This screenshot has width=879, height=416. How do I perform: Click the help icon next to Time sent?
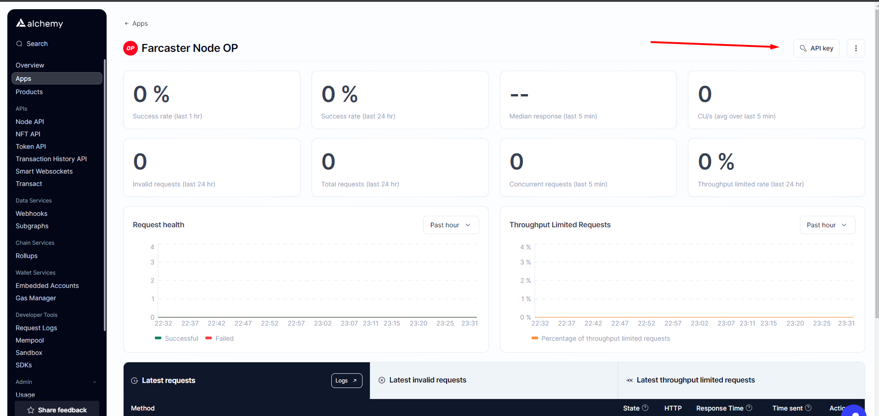[808, 408]
